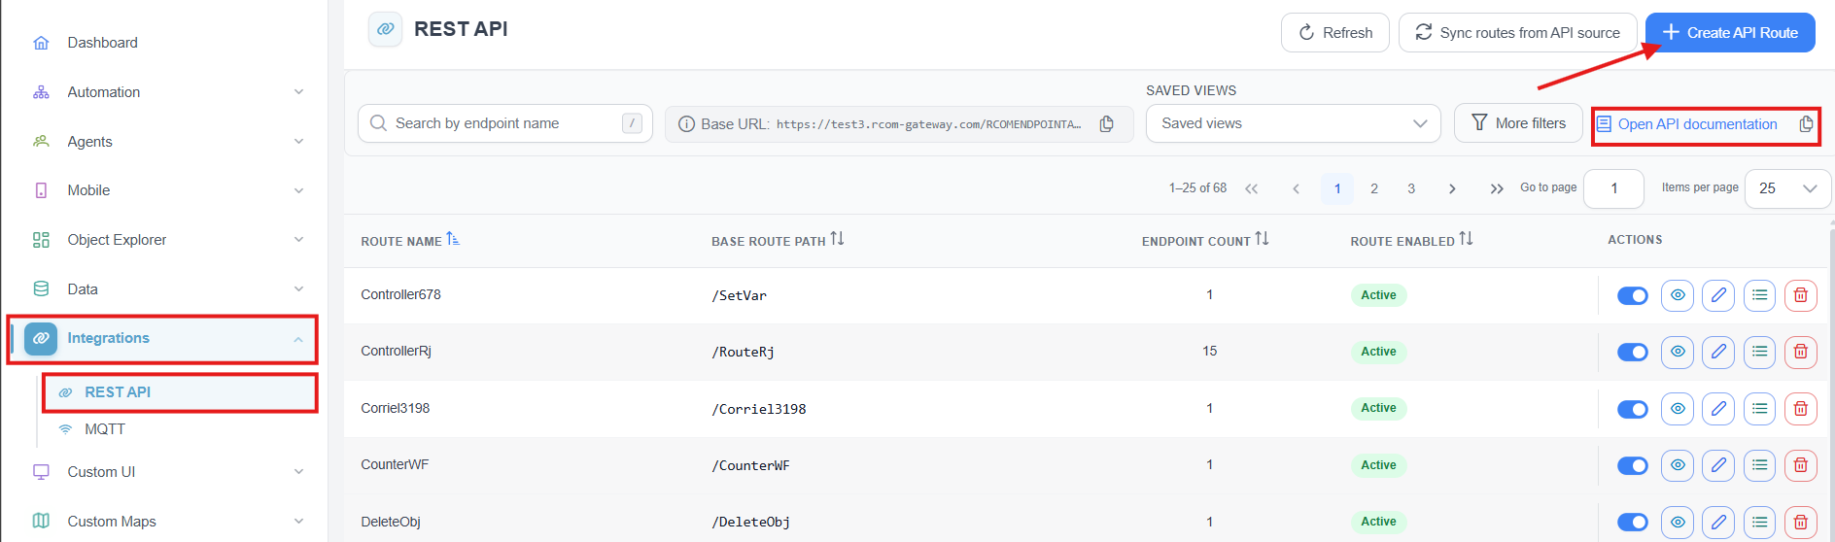This screenshot has height=542, width=1835.
Task: Edit the CounterWF route
Action: pyautogui.click(x=1718, y=465)
